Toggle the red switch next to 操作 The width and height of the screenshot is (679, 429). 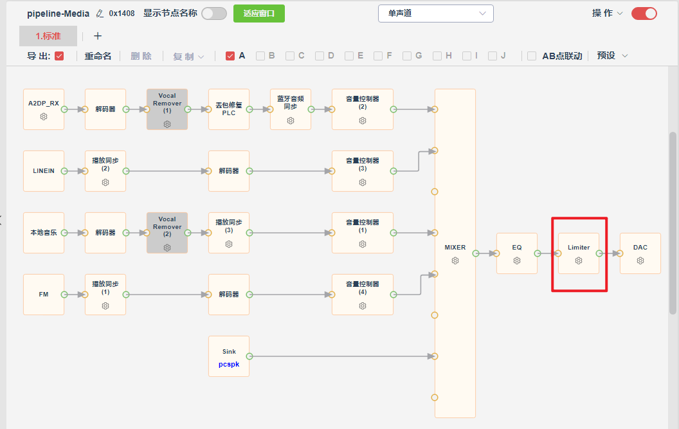click(644, 14)
